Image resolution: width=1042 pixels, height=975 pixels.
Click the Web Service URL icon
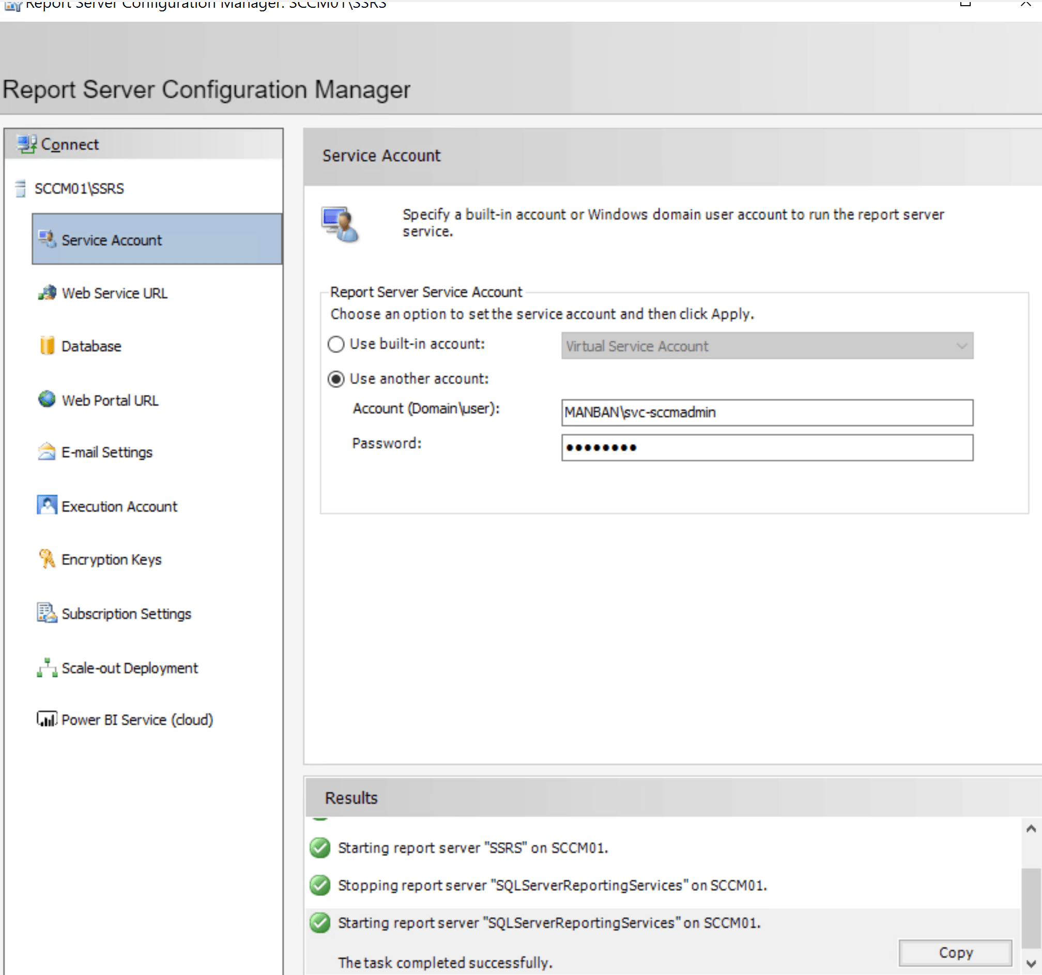point(47,293)
